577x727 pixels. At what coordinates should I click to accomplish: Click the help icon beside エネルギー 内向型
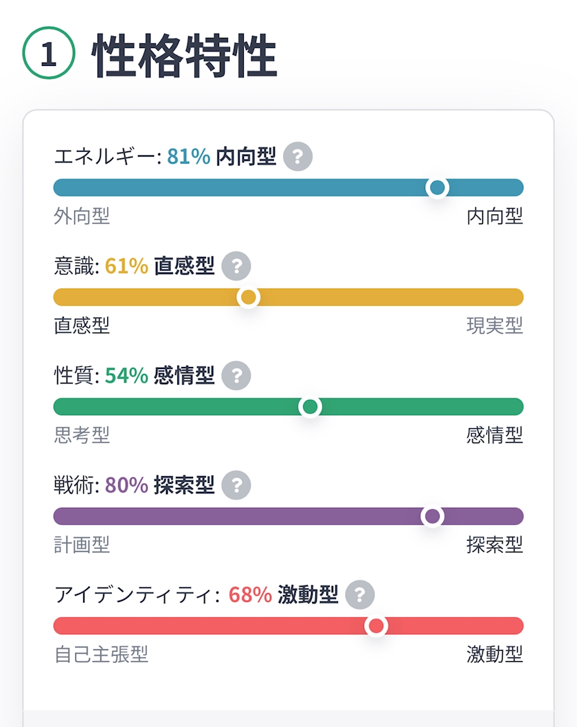298,157
